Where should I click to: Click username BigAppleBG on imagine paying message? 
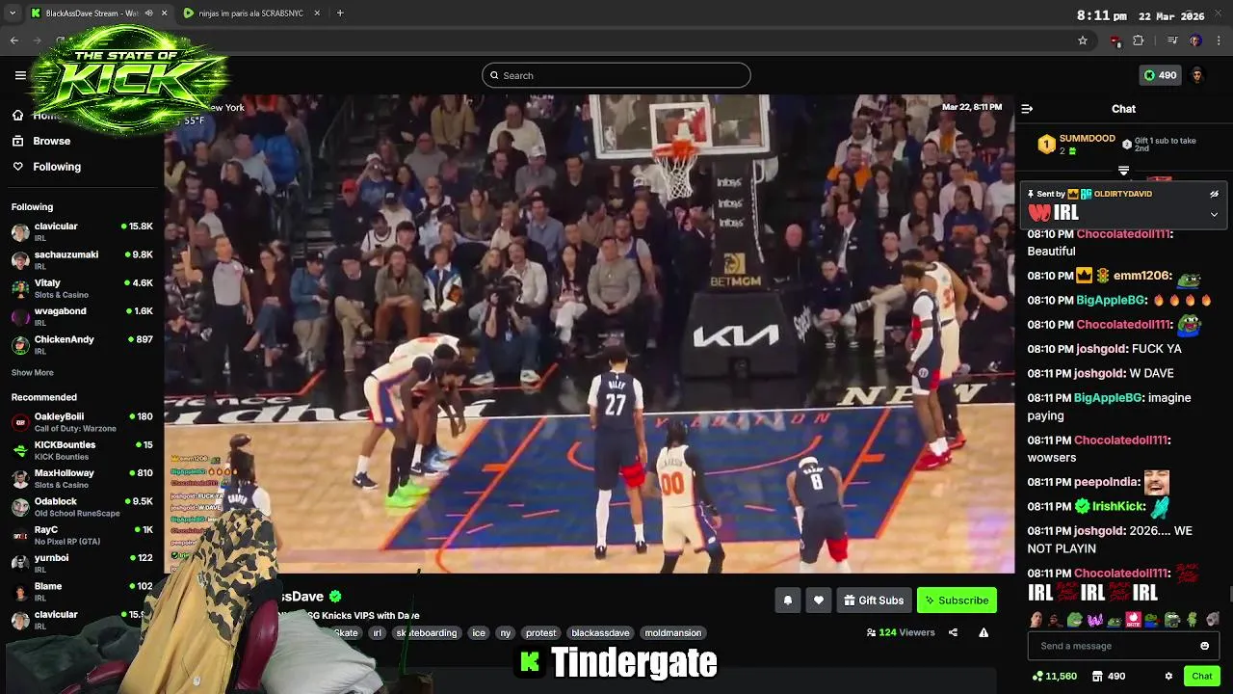pyautogui.click(x=1108, y=397)
